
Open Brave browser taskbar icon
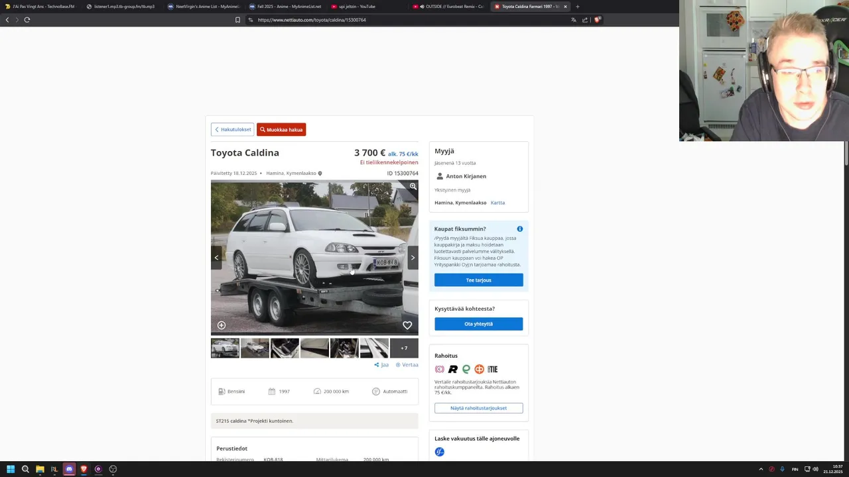pyautogui.click(x=84, y=469)
